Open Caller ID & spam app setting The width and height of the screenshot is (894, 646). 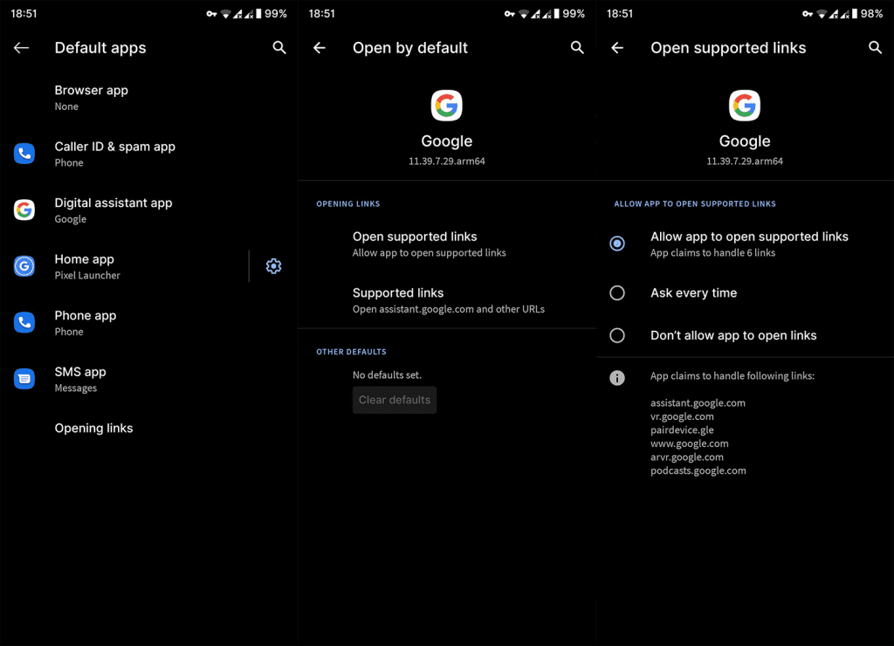(x=148, y=154)
